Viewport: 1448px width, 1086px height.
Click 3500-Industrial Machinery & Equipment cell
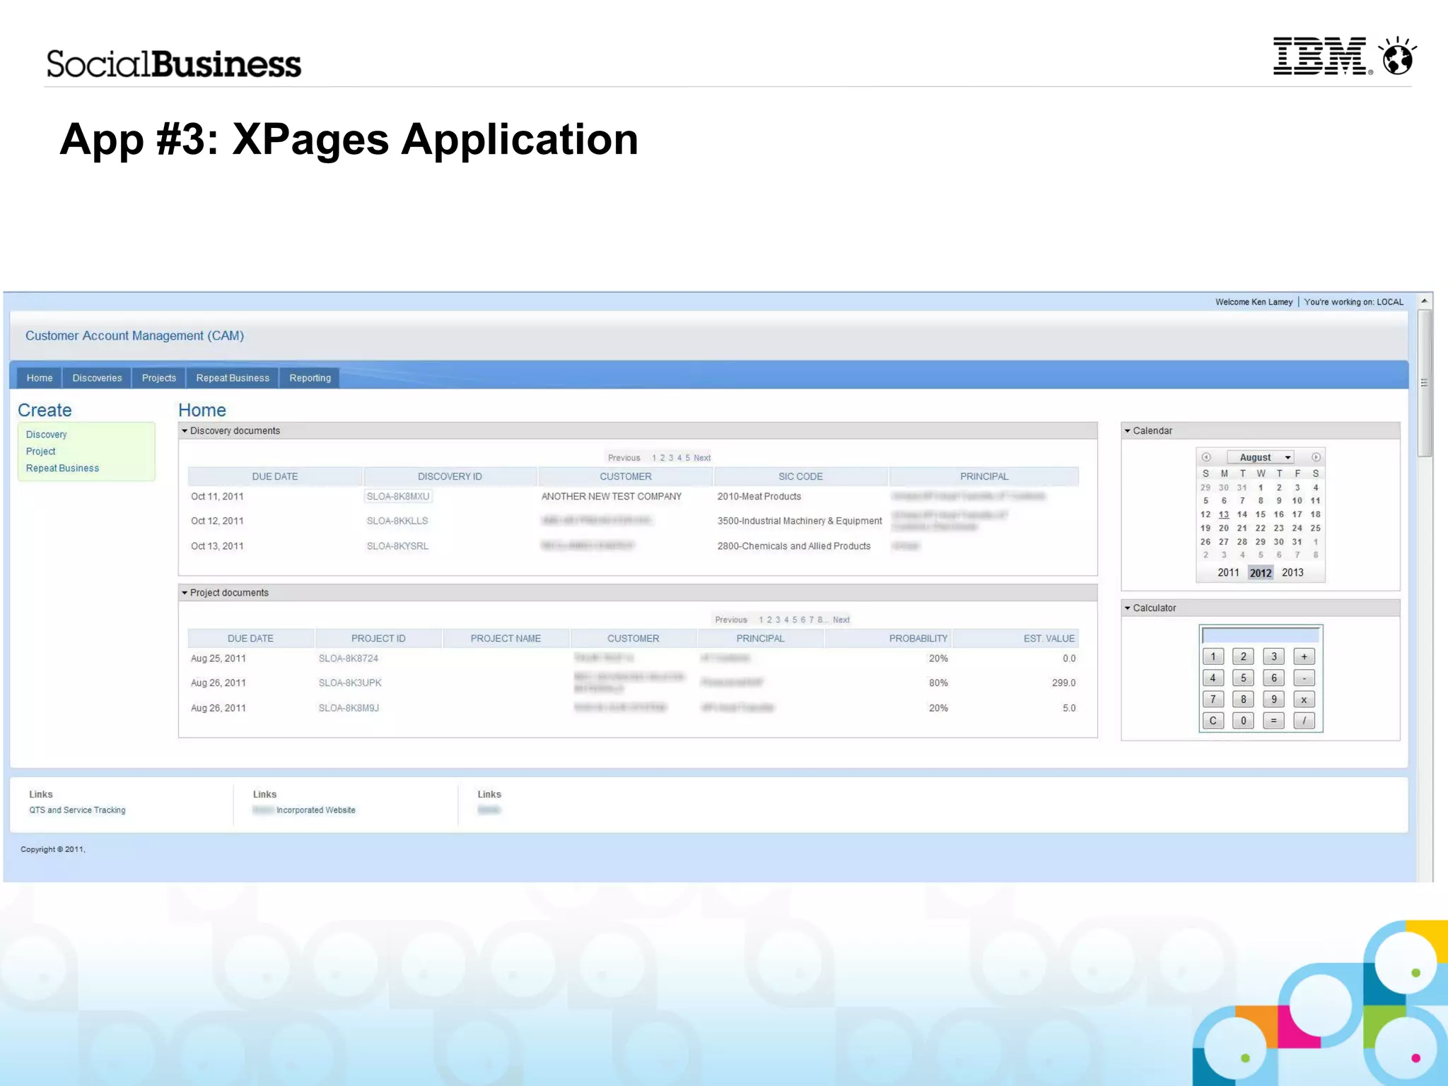coord(800,521)
